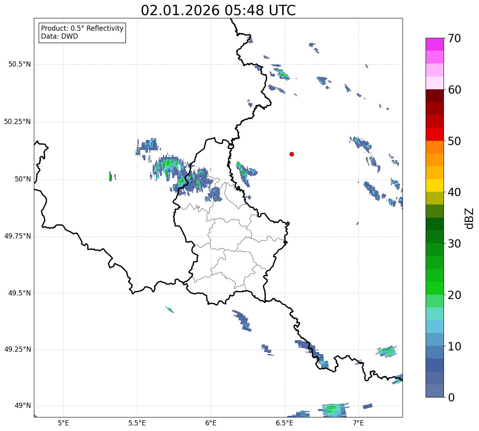Viewport: 479px width, 431px height.
Task: Click the "Product: 0.5° Reflectivity" legend line
Action: coord(82,29)
